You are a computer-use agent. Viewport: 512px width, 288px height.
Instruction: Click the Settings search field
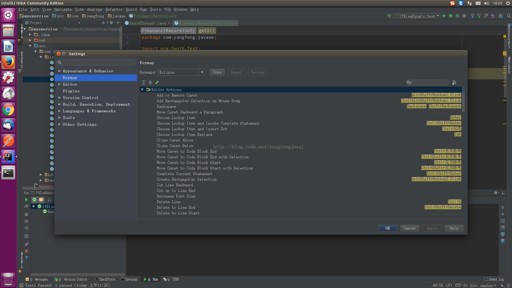click(96, 62)
